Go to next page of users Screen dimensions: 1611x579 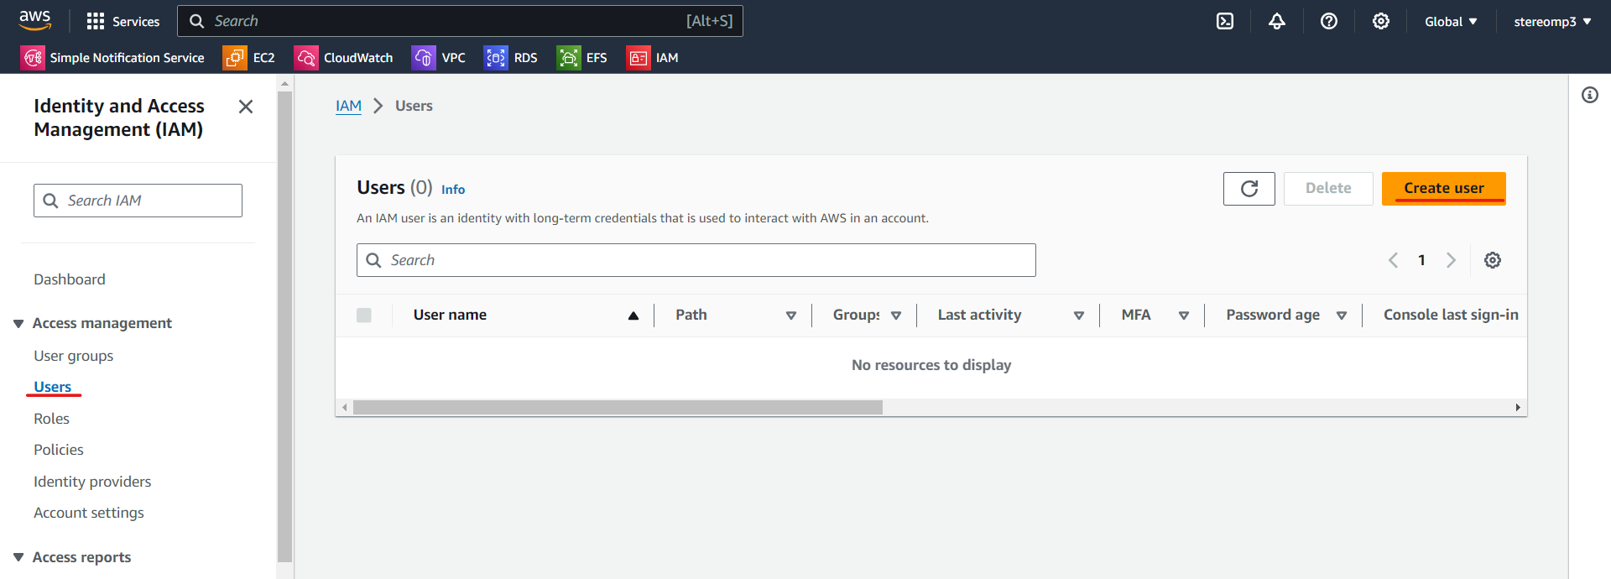coord(1451,260)
